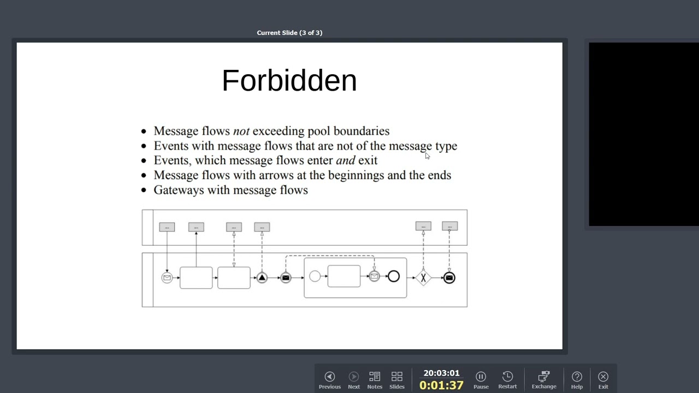
Task: Select bullet 'message flows enter and exit'
Action: (x=259, y=160)
